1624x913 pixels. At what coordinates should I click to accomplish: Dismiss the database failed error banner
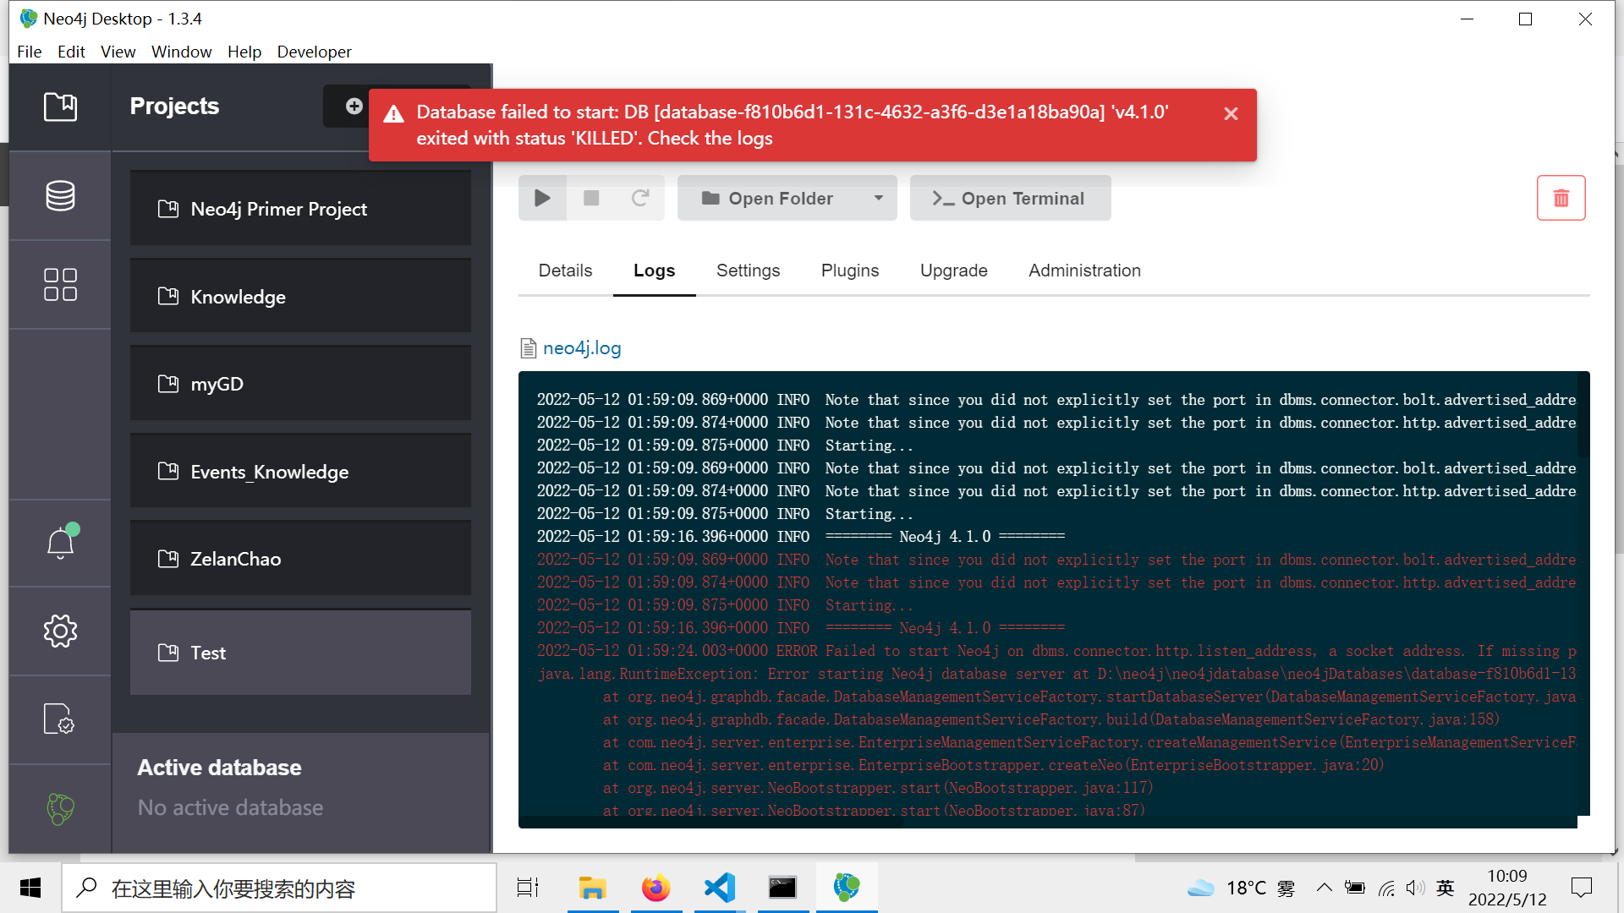1231,113
